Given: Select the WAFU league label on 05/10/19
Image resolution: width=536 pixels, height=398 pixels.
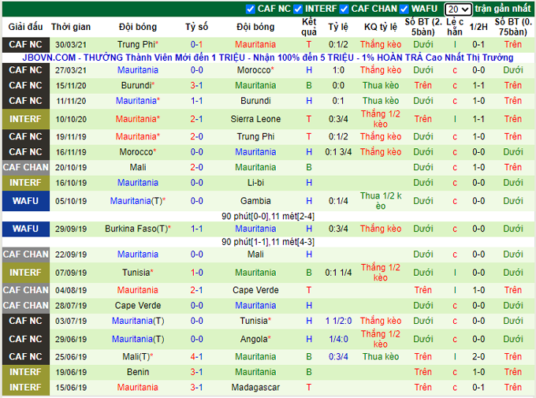Looking at the screenshot, I should [25, 201].
